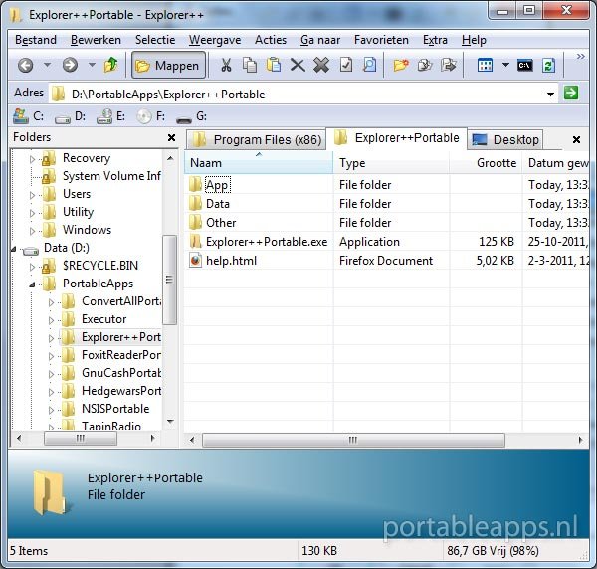The image size is (597, 569).
Task: Sort by the Grootte column header
Action: [486, 163]
